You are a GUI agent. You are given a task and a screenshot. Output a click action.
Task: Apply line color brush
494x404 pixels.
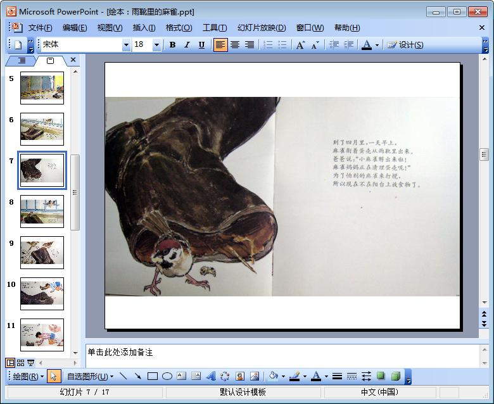point(294,376)
